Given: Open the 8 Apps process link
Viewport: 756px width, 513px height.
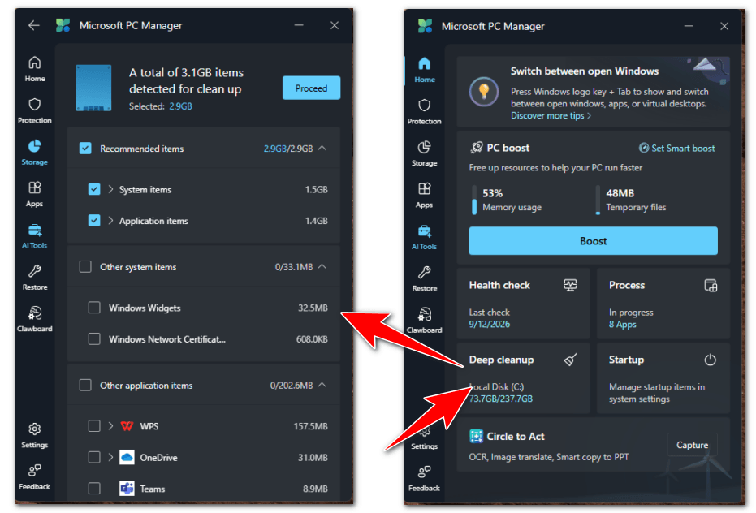Looking at the screenshot, I should tap(623, 324).
